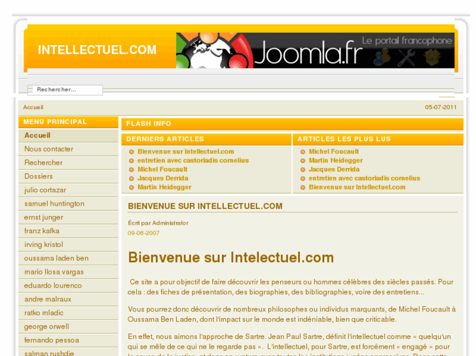
Task: Open andre malraux menu entry
Action: (68, 299)
